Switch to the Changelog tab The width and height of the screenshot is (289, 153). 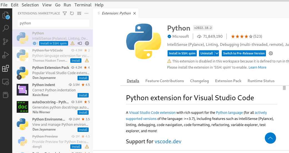[x=200, y=81]
